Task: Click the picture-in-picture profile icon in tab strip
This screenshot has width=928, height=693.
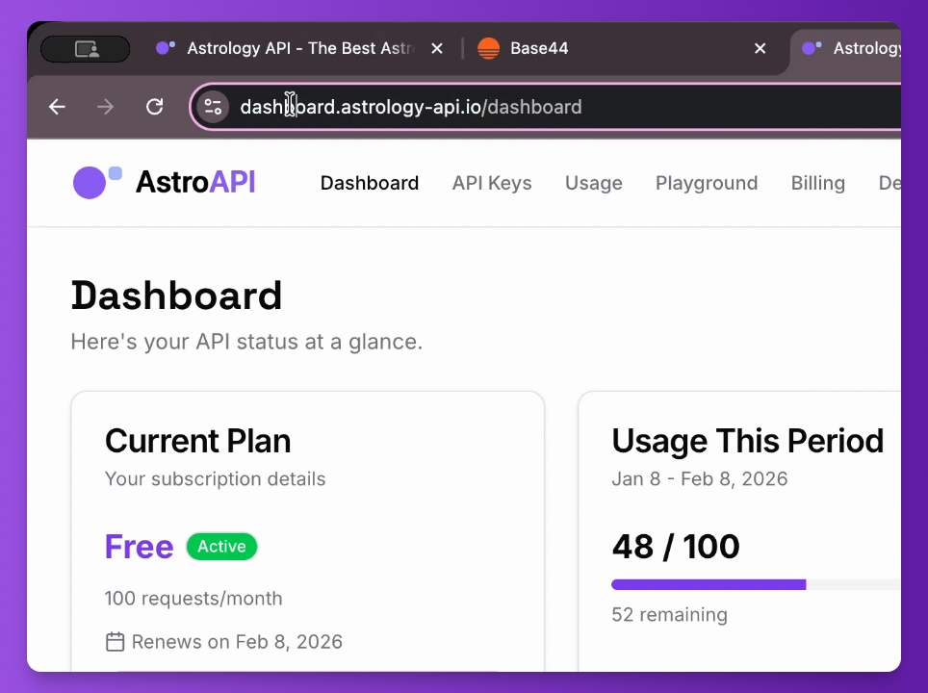Action: click(86, 48)
